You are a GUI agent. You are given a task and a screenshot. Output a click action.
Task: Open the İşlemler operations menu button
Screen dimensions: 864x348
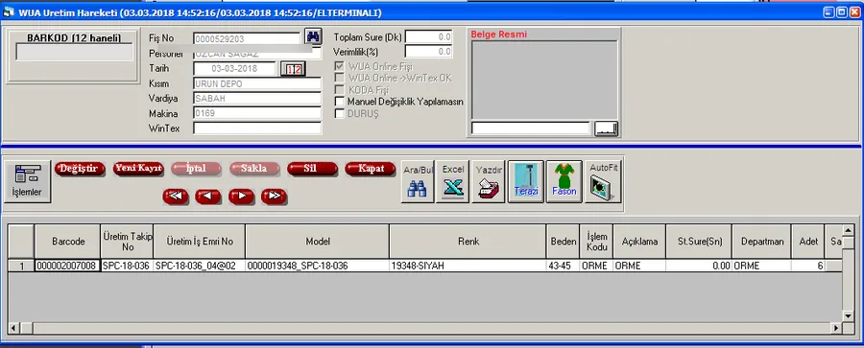click(x=28, y=182)
